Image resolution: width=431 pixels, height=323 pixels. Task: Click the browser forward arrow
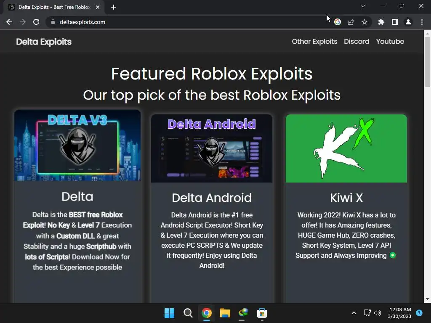(x=23, y=22)
